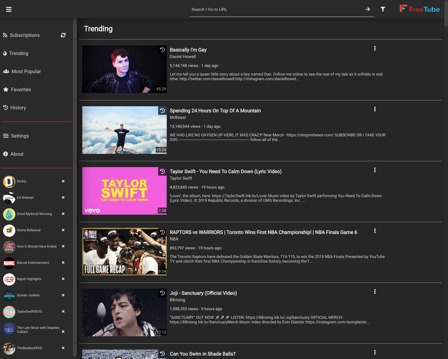Open Can You Swim in Shade Balls title
448x359 pixels.
coord(203,354)
